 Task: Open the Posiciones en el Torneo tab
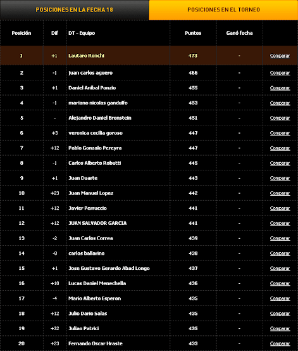point(223,10)
